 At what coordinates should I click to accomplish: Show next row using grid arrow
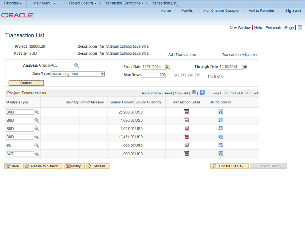point(247,93)
